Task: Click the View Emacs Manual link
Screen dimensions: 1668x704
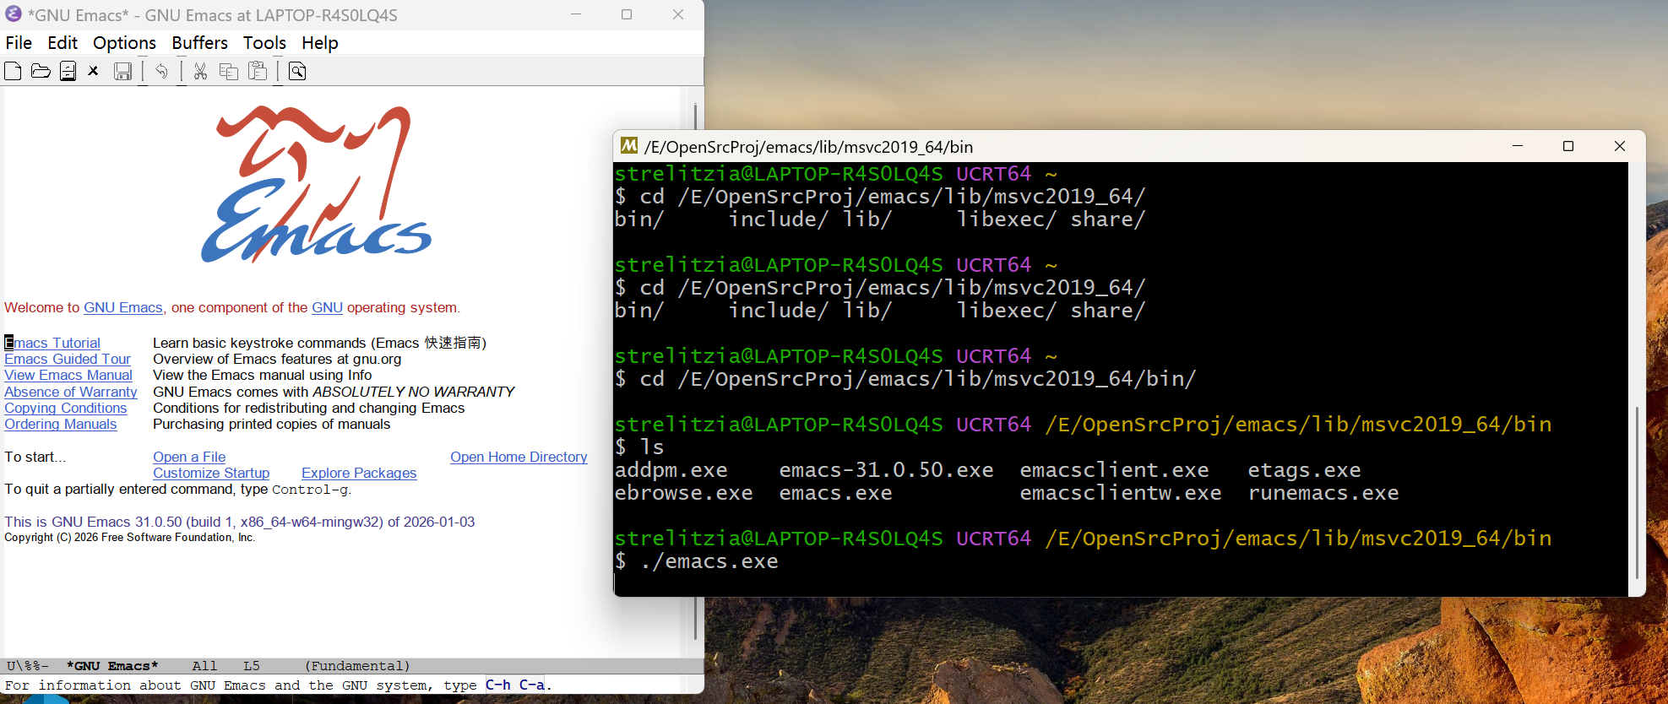Action: [68, 375]
